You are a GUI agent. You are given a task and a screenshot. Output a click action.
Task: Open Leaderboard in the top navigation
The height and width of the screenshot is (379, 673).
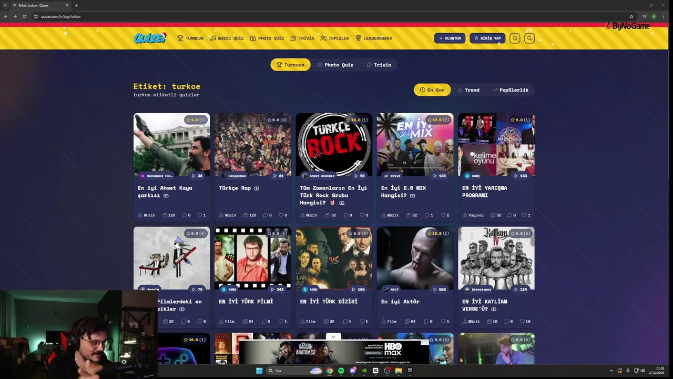point(374,38)
